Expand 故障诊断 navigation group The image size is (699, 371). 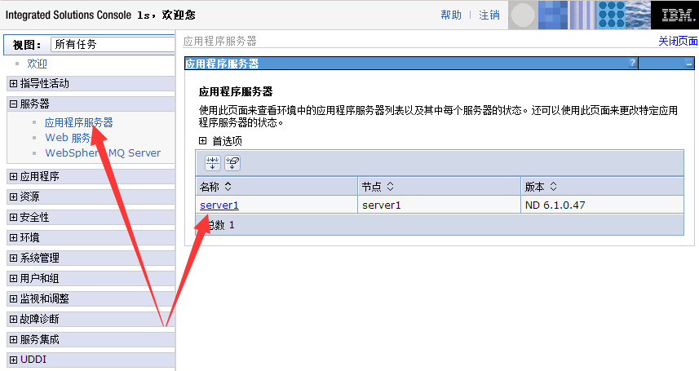[x=13, y=320]
